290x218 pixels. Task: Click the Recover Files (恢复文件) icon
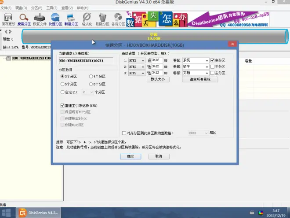point(40,19)
